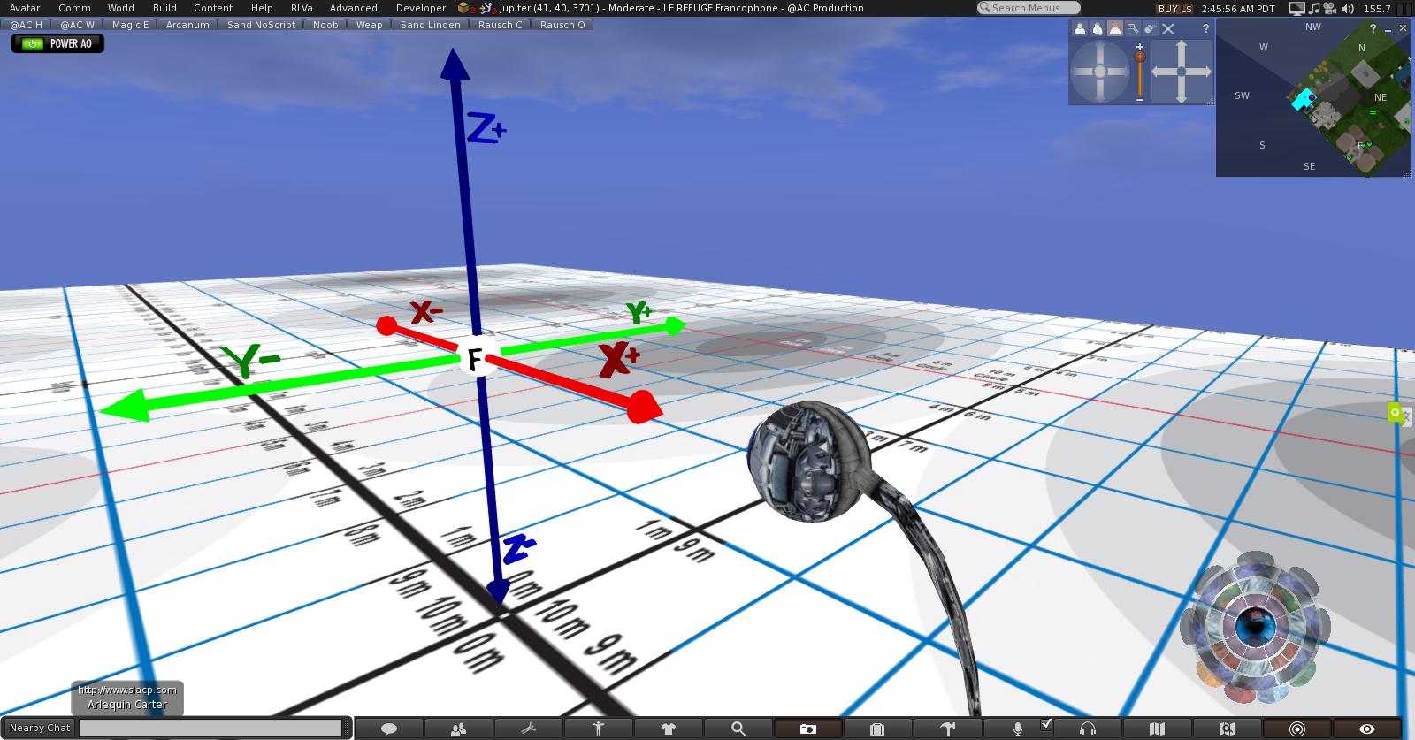Click the Sand NoScript favorites landmark

point(261,25)
